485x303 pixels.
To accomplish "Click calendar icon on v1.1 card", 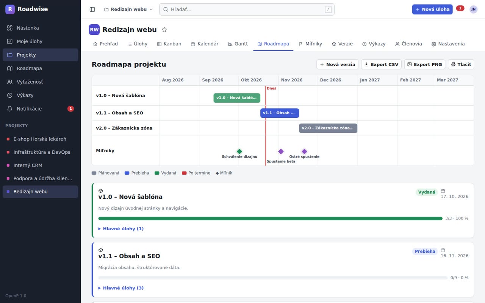I will click(443, 250).
